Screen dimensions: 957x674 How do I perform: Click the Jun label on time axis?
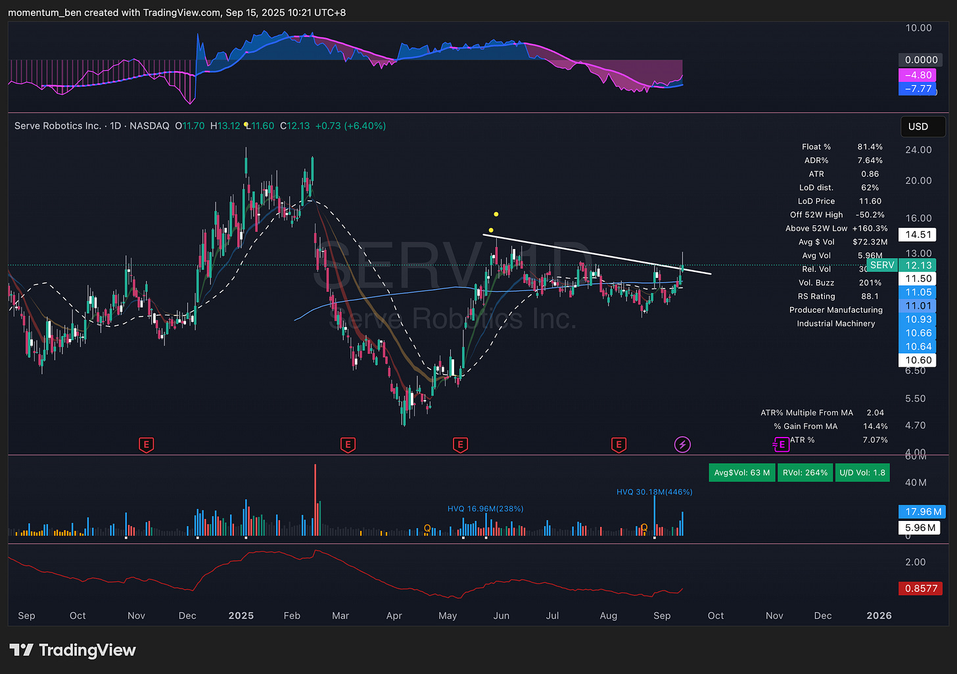pyautogui.click(x=502, y=616)
